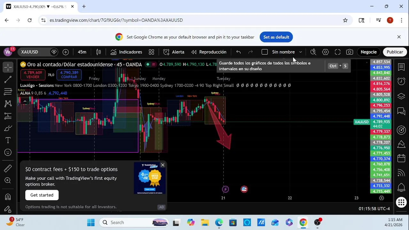Open the watchlist panel icon
Image resolution: width=409 pixels, height=230 pixels.
[401, 67]
